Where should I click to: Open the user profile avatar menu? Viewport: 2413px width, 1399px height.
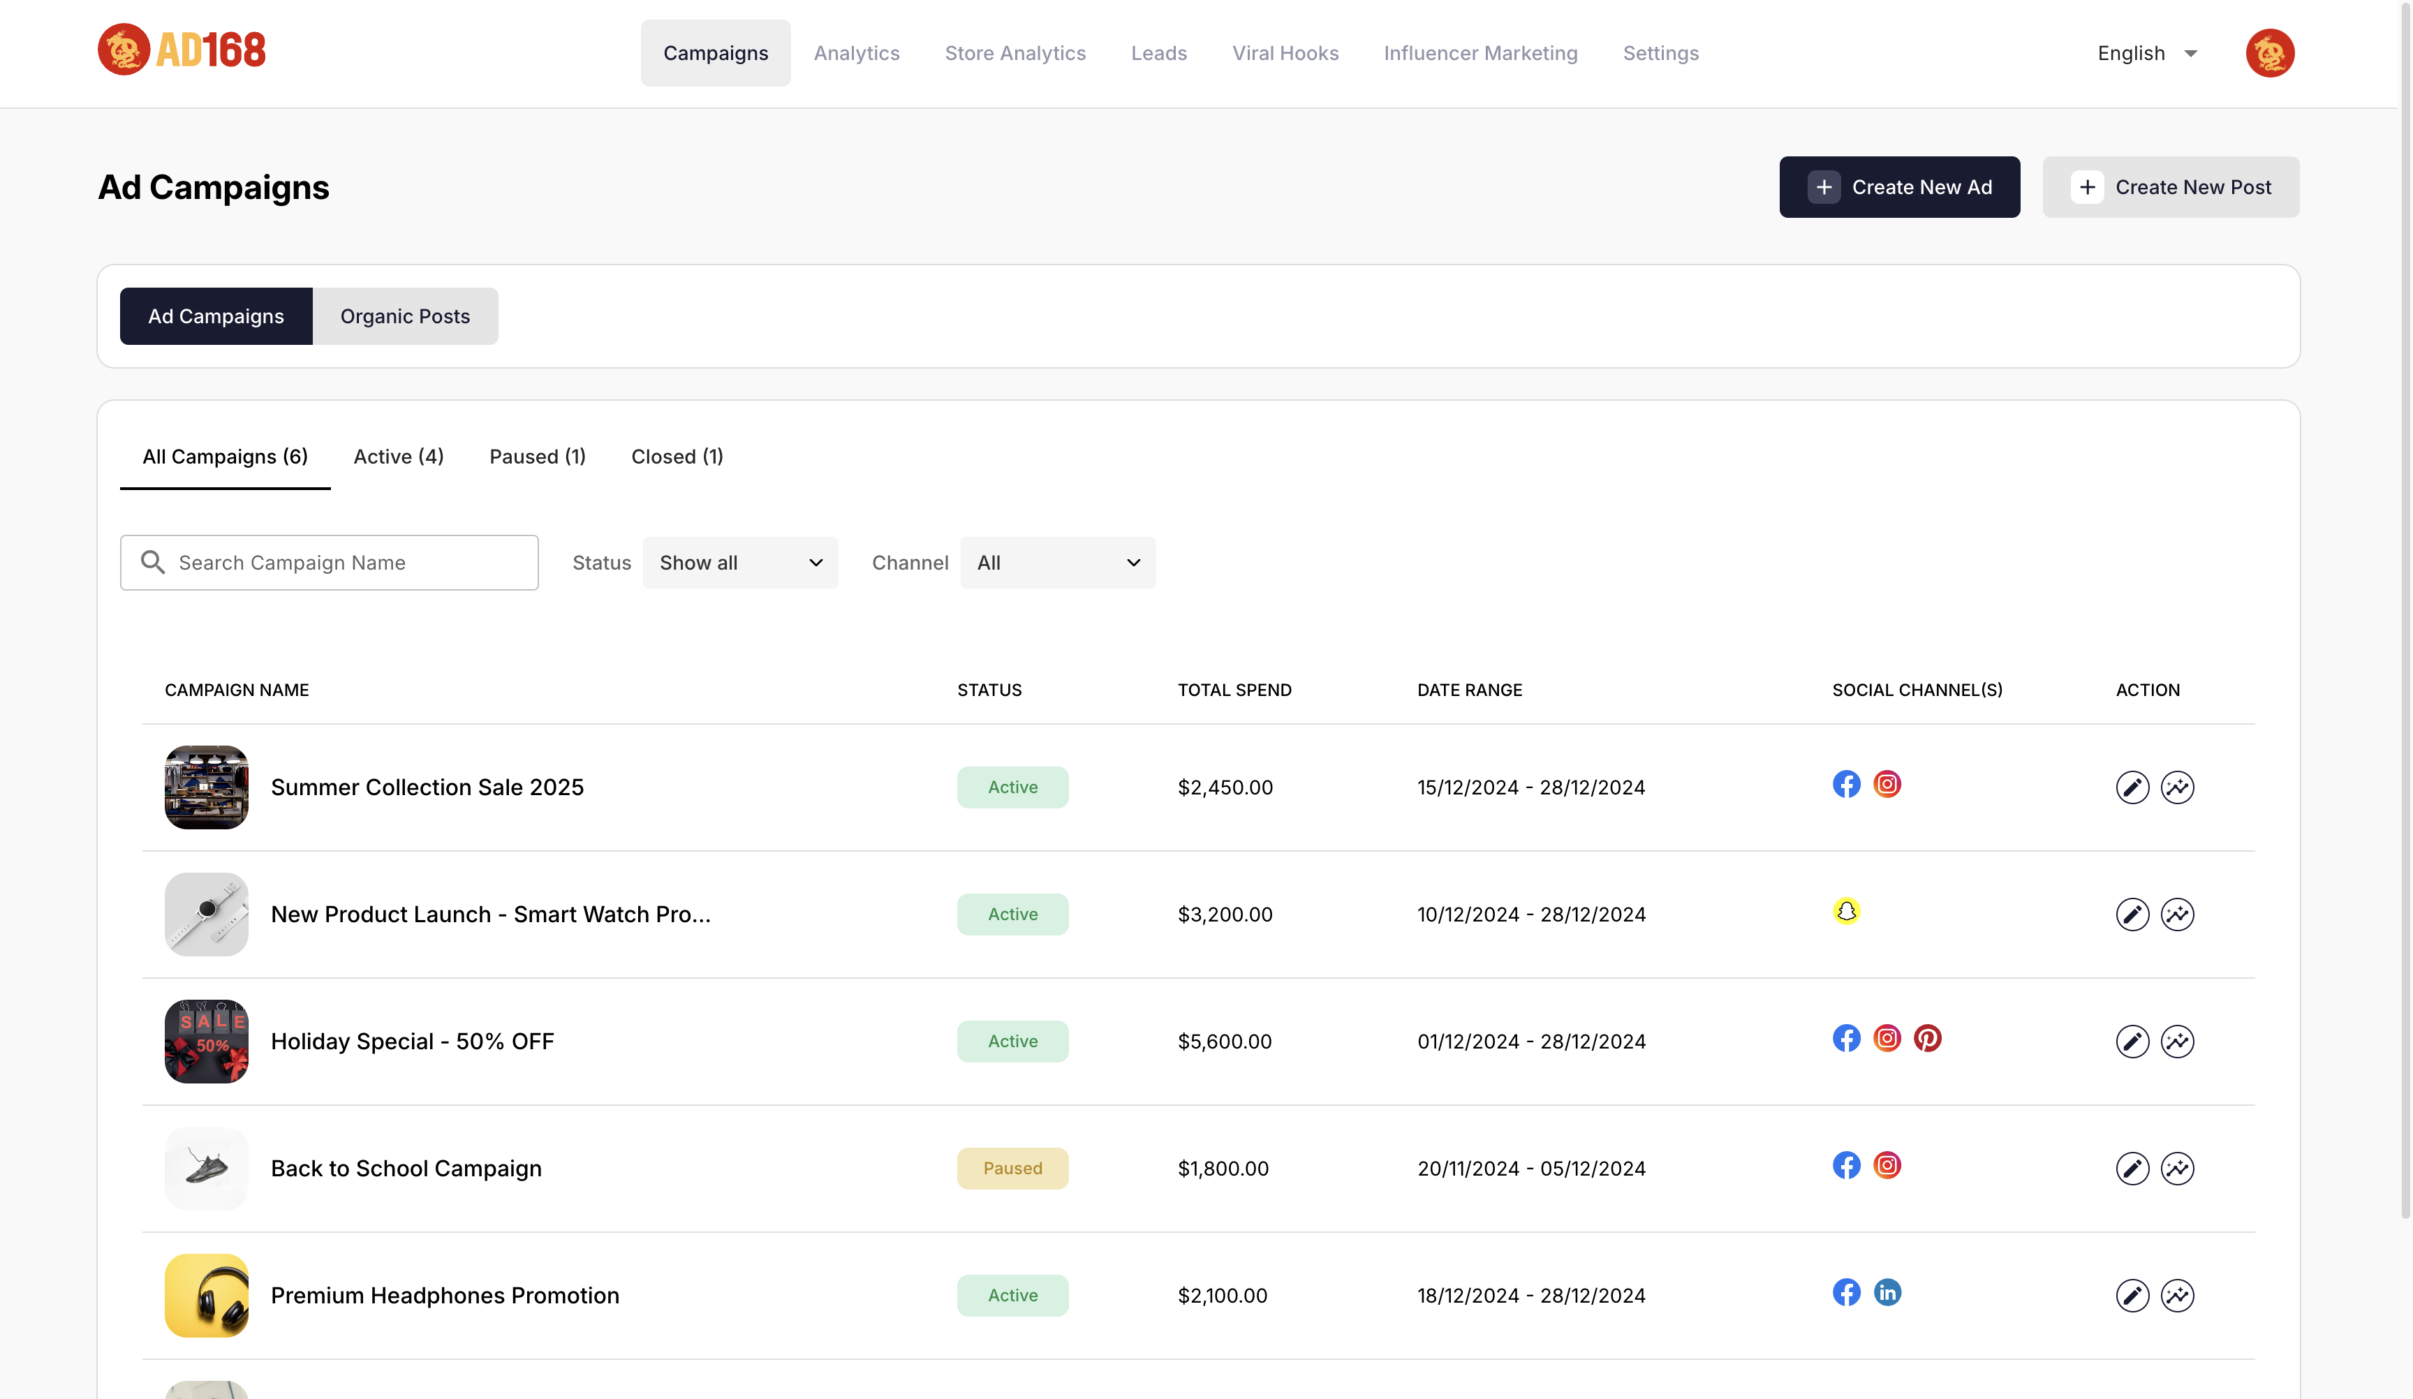pyautogui.click(x=2269, y=52)
